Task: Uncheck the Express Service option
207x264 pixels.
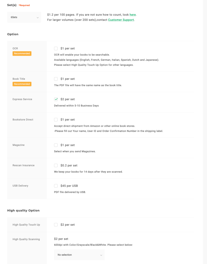Action: [56, 99]
